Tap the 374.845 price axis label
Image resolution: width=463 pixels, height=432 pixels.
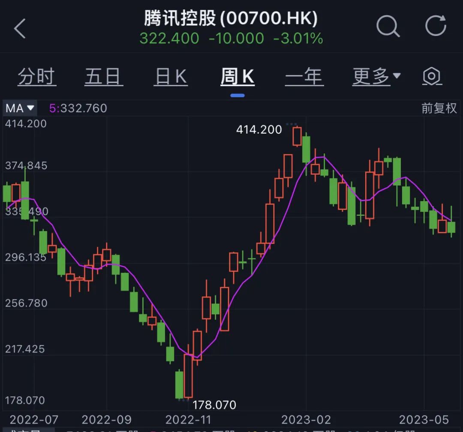[x=26, y=166]
